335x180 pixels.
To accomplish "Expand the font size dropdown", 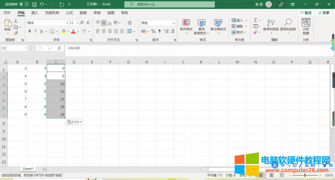I will pos(77,23).
